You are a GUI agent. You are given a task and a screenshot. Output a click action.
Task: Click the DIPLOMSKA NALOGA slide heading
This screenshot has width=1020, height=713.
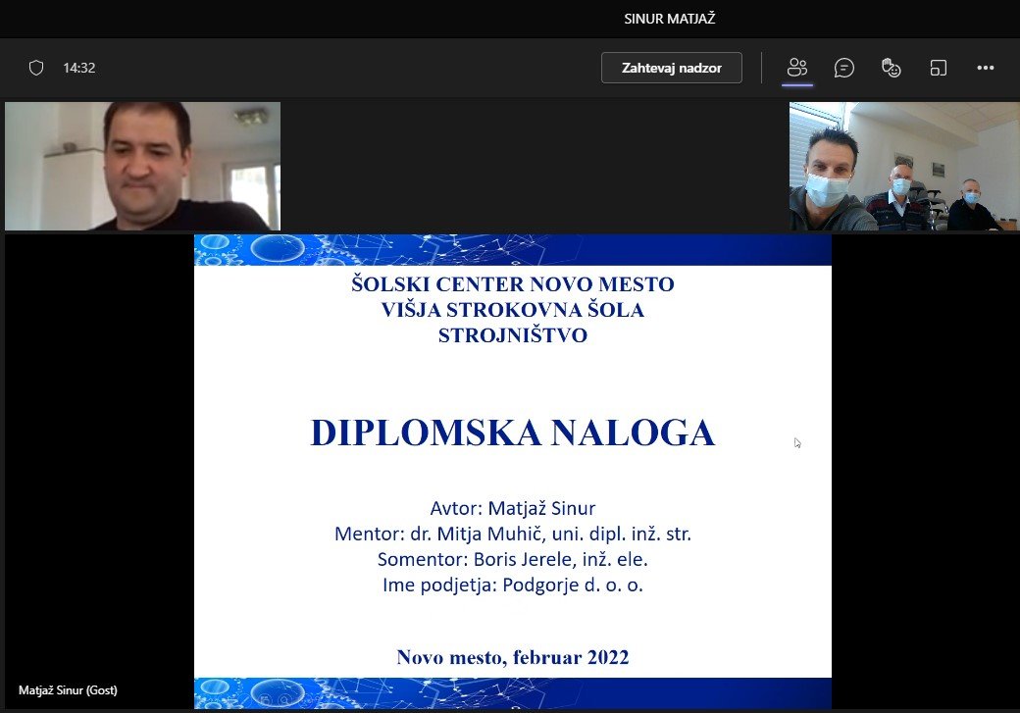(x=513, y=433)
